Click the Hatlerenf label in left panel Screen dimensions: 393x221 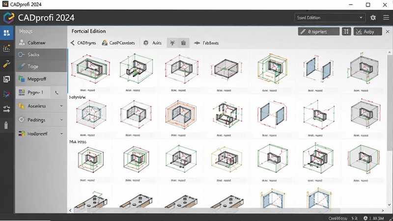coord(37,134)
